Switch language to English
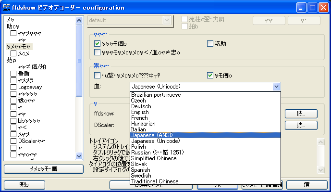This screenshot has width=331, height=192. click(x=205, y=112)
